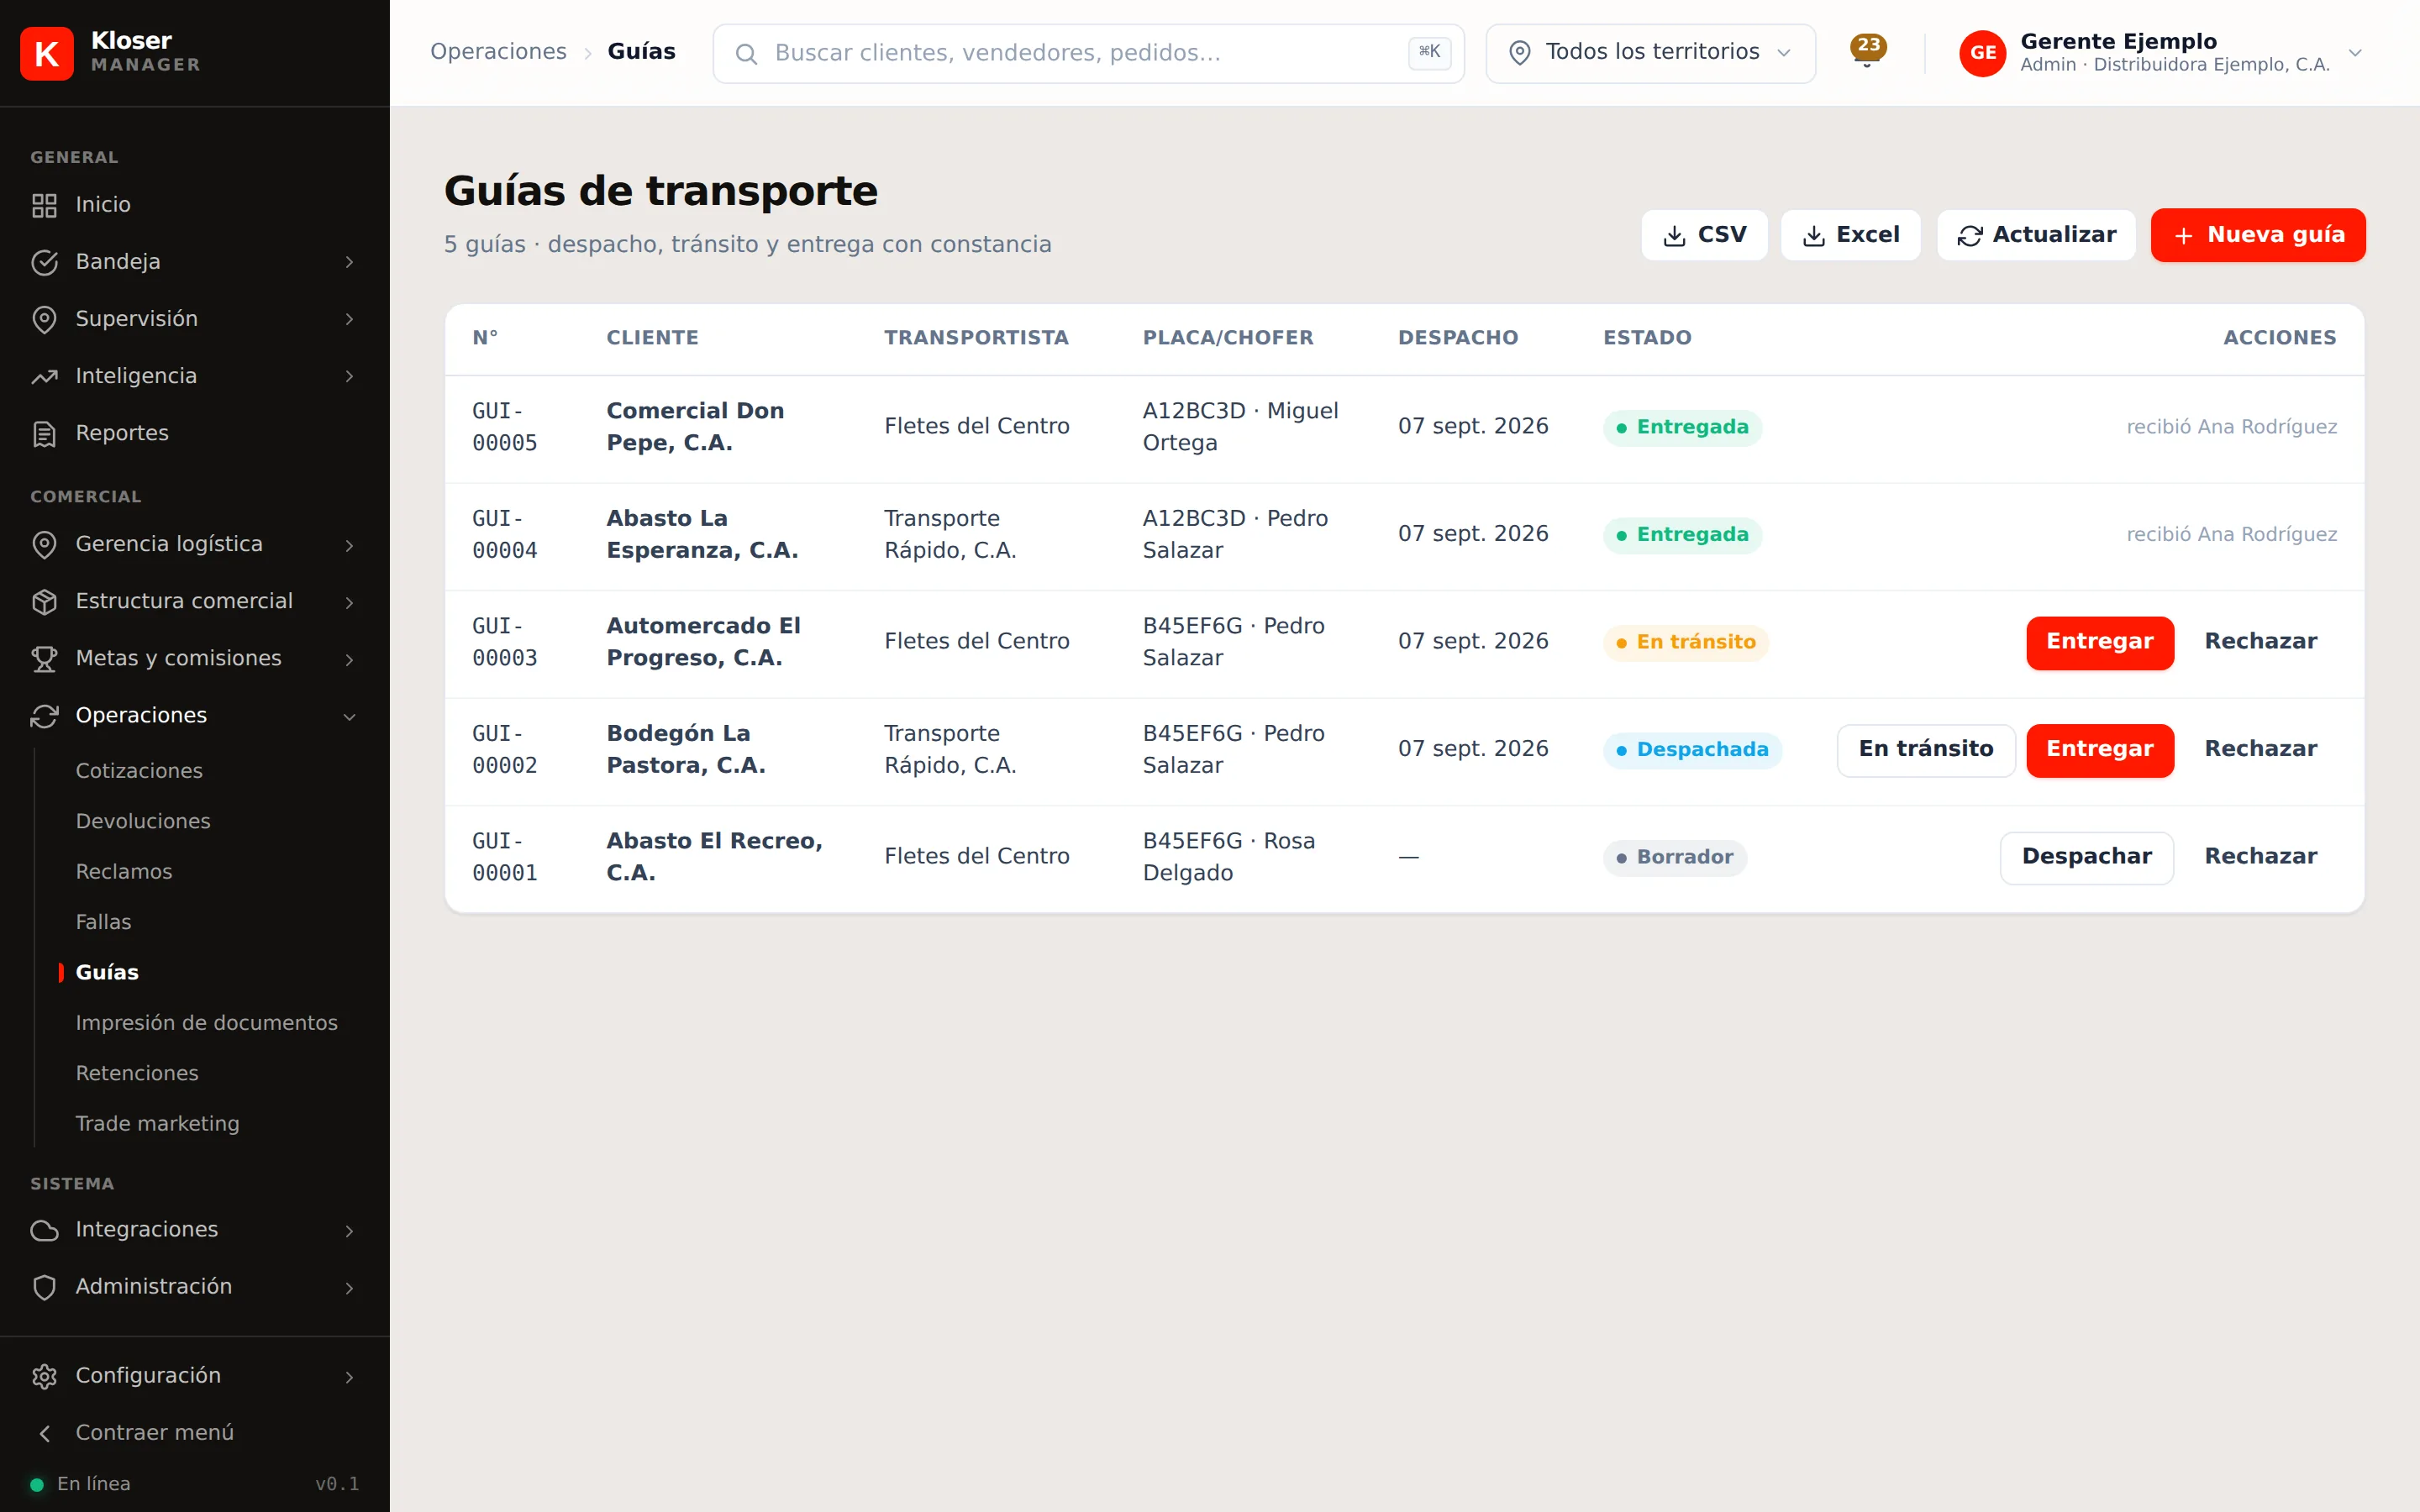The image size is (2420, 1512).
Task: Click the Bandeja check-circle icon
Action: pos(44,262)
